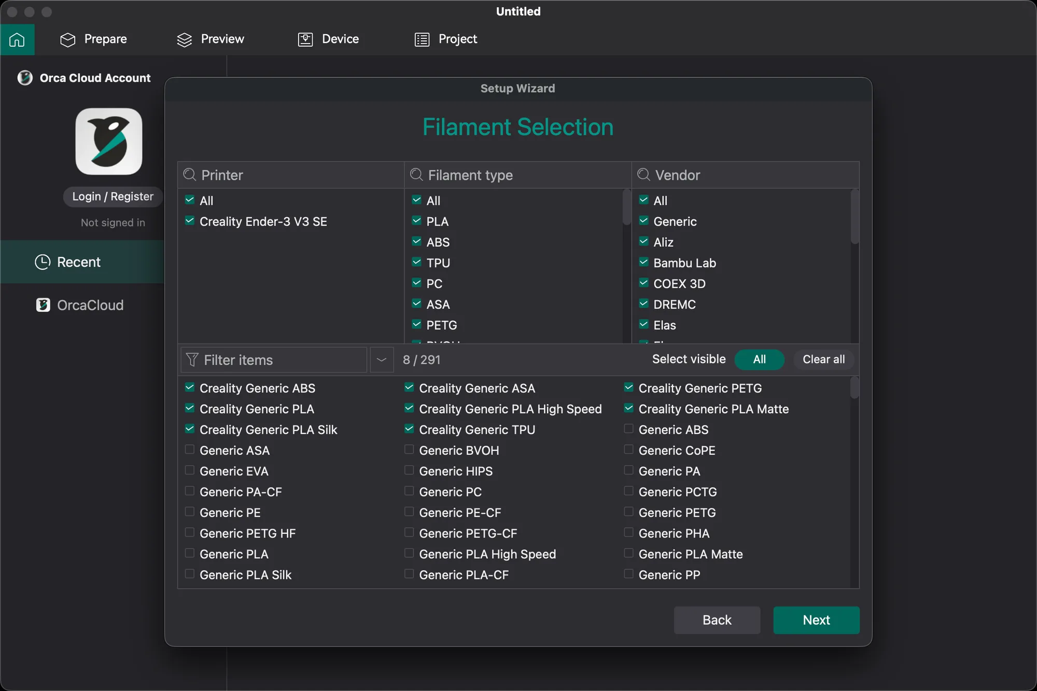This screenshot has height=691, width=1037.
Task: Uncheck Creality Generic ABS
Action: [x=190, y=388]
